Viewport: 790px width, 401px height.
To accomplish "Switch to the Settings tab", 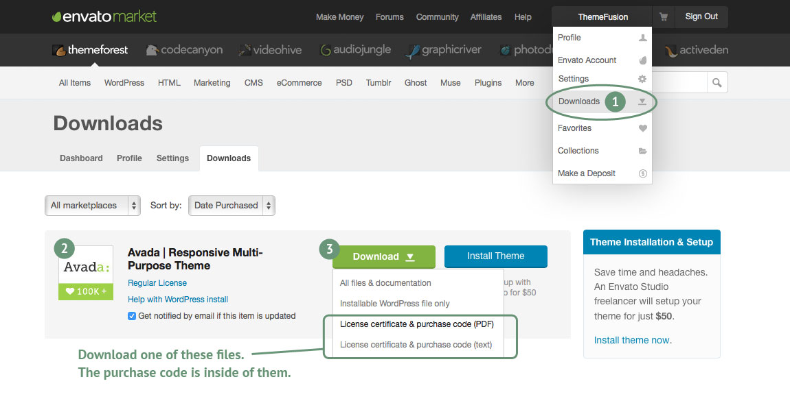I will coord(173,158).
